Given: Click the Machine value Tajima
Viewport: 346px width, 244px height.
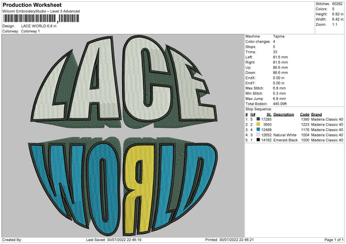Looking at the screenshot, I should 279,36.
